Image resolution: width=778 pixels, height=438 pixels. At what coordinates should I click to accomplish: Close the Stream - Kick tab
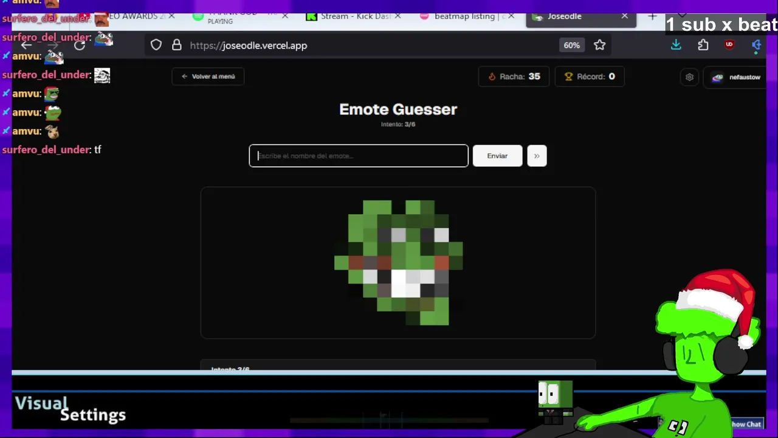pyautogui.click(x=399, y=16)
